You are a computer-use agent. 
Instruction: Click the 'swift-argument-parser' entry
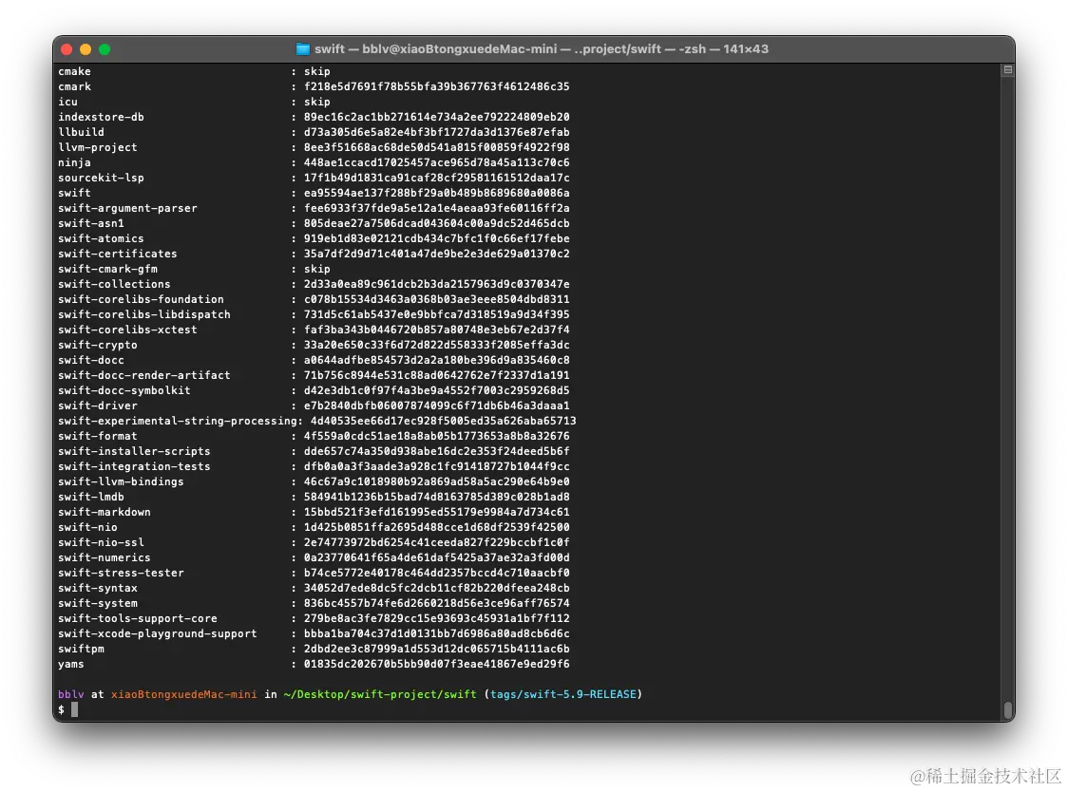click(127, 208)
